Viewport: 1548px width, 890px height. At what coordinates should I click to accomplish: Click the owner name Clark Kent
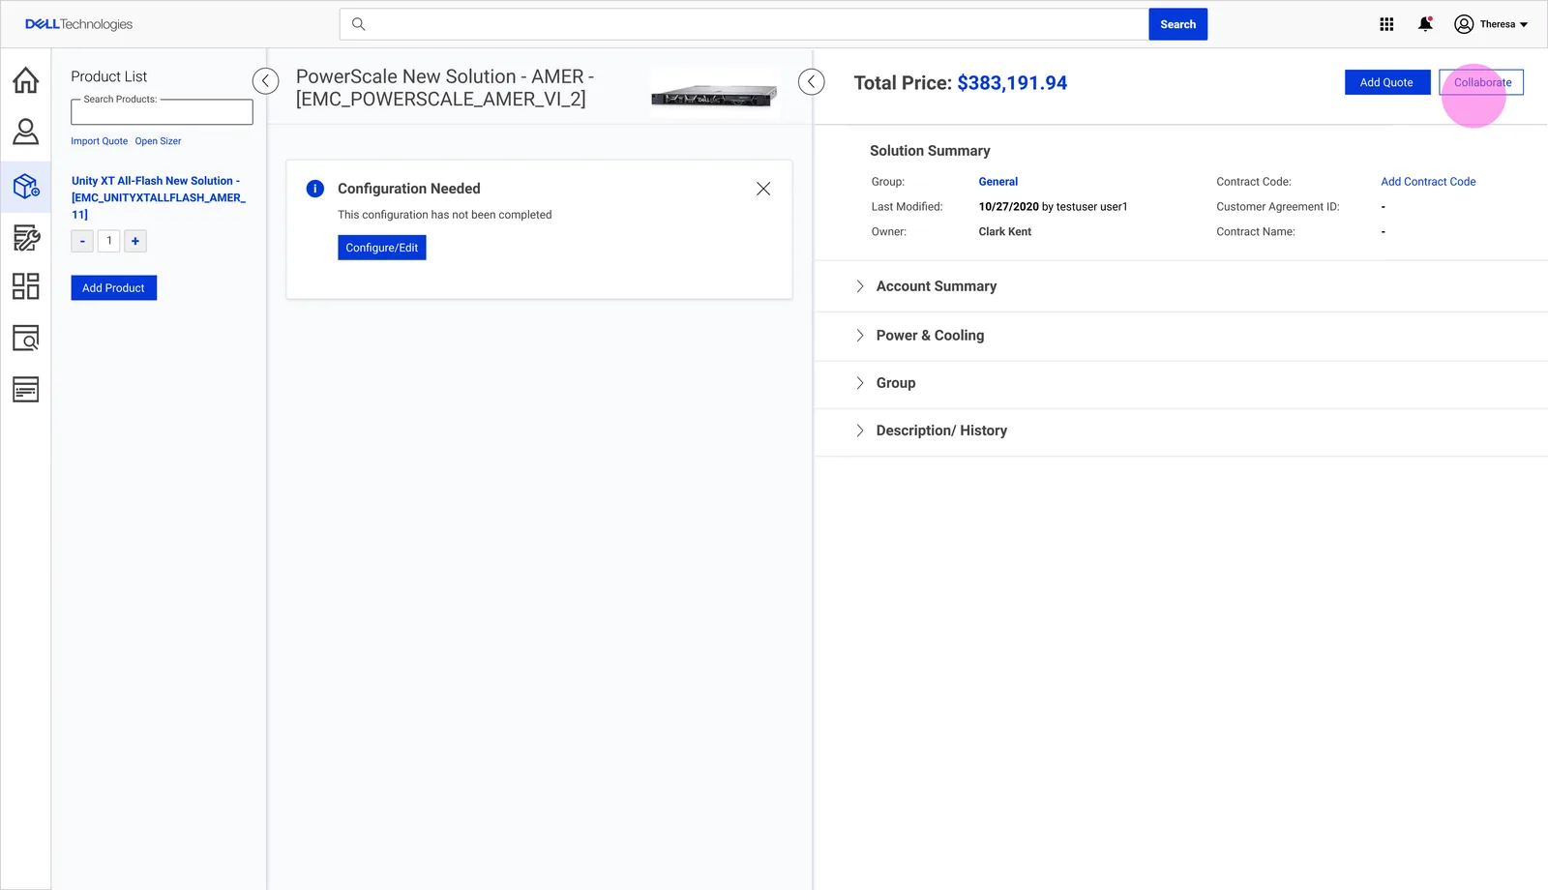[x=1004, y=232]
